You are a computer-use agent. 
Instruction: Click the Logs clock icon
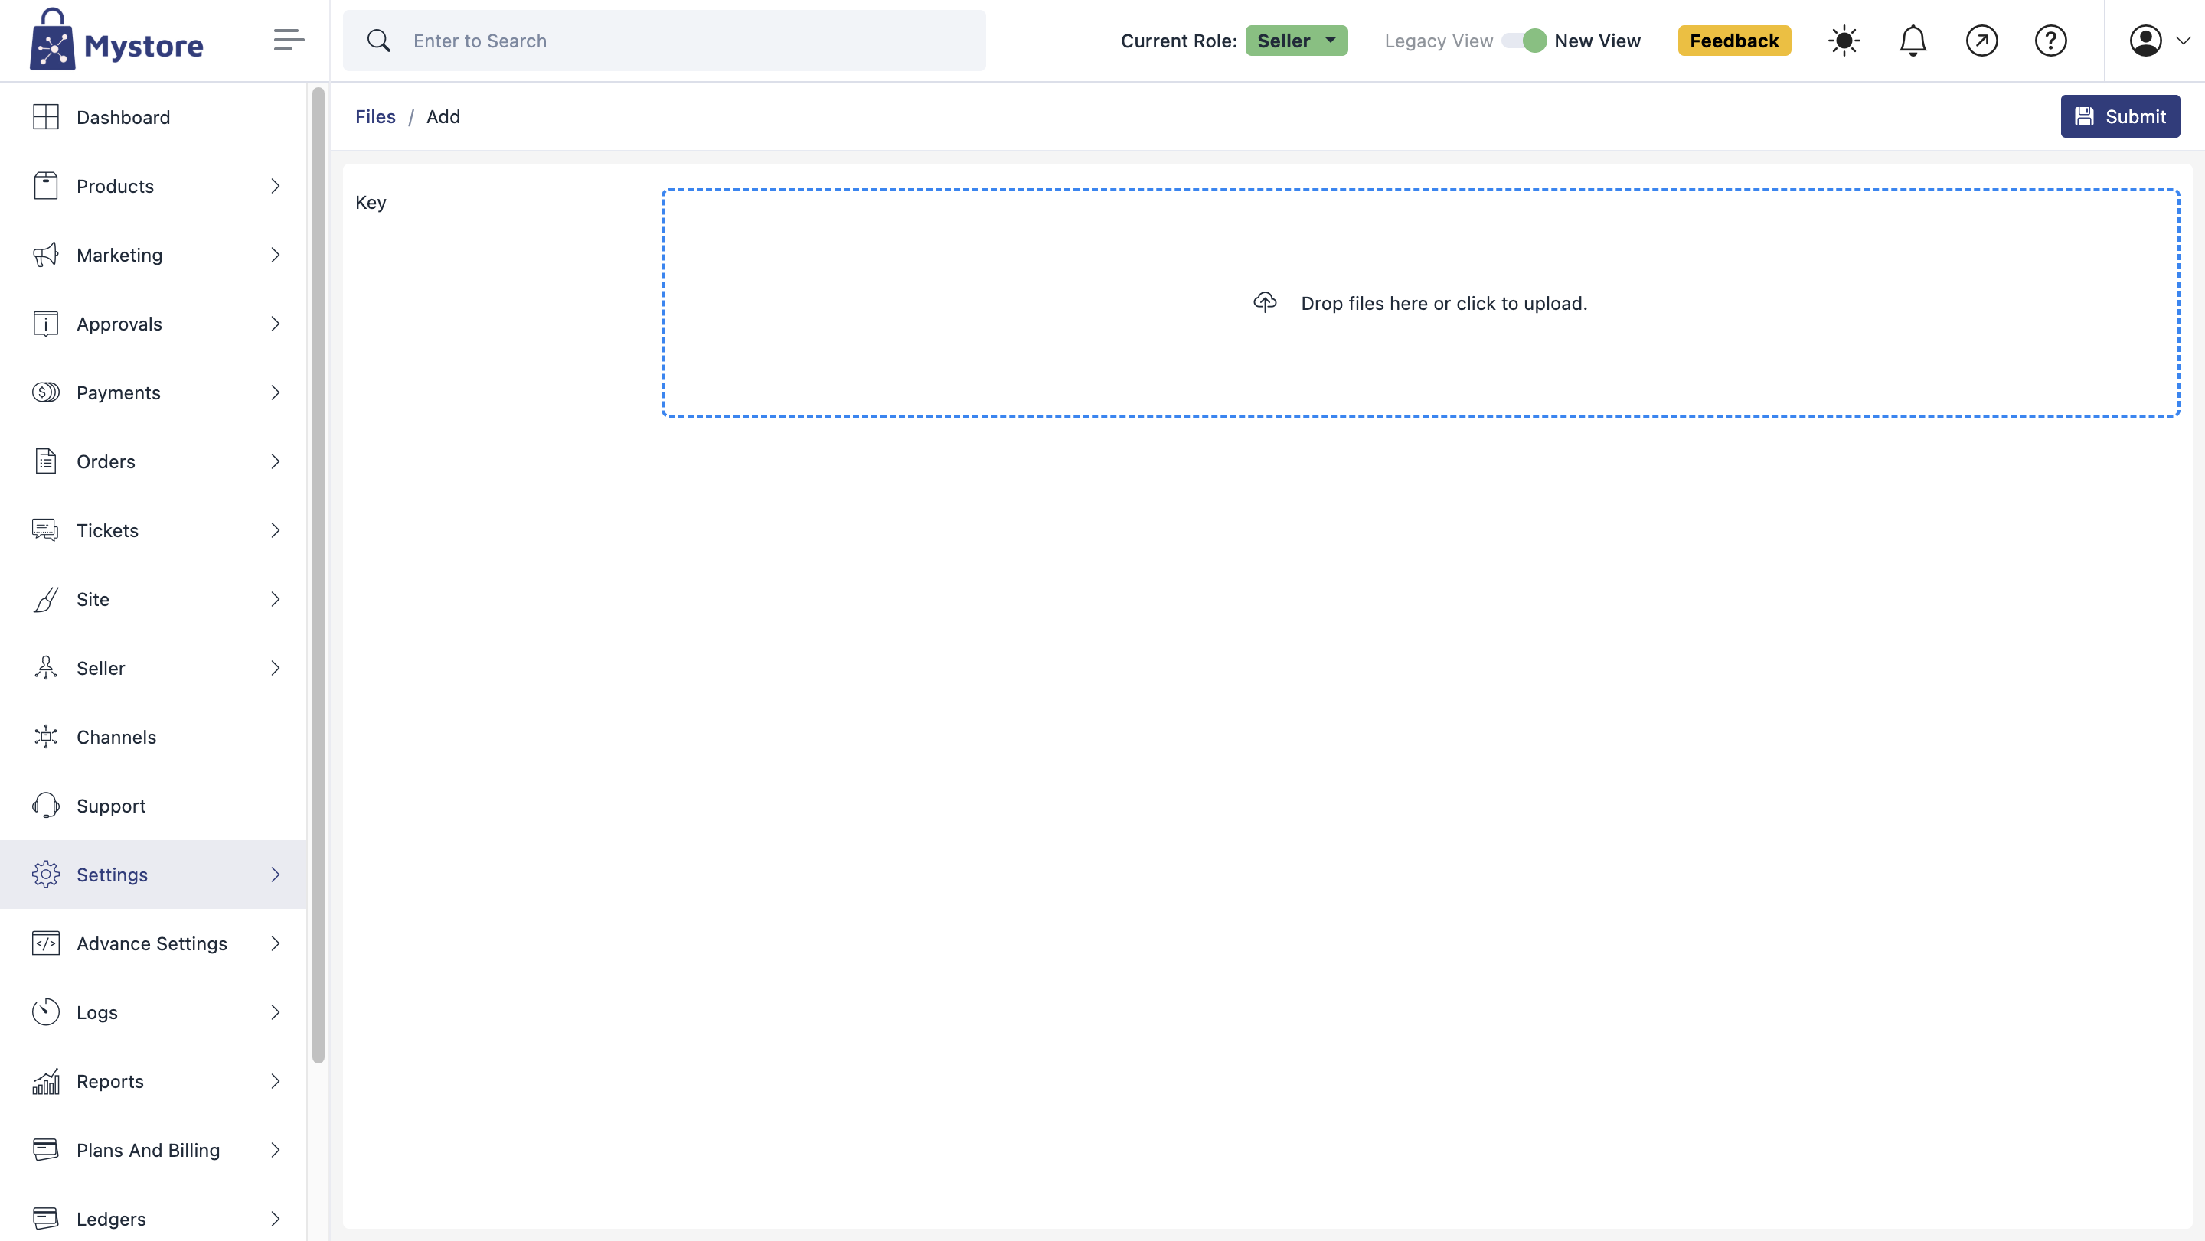(45, 1011)
